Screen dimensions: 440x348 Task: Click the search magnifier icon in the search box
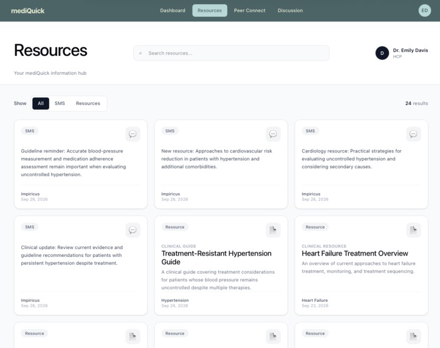coord(140,53)
